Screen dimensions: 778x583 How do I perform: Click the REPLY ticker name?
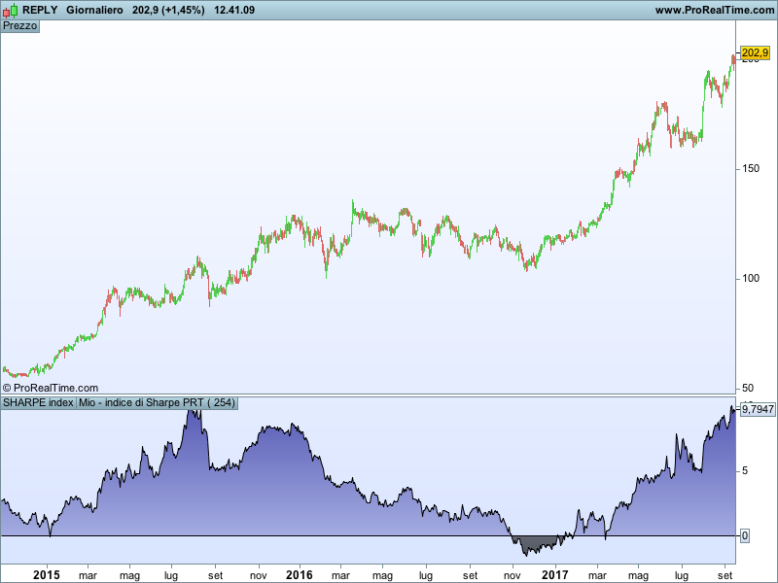[40, 10]
